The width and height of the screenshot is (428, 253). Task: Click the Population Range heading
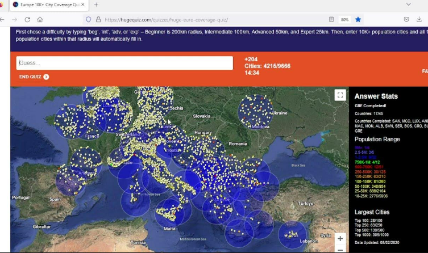[x=377, y=139]
